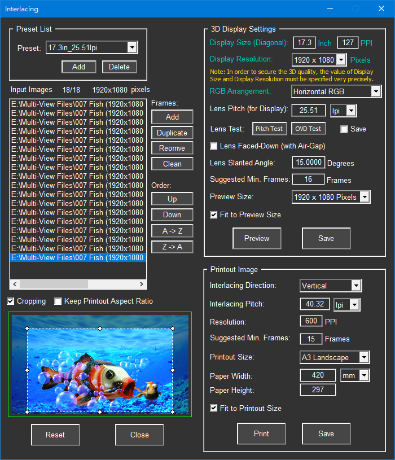Click the horizontal scrollbar thumb of image list

tap(54, 284)
